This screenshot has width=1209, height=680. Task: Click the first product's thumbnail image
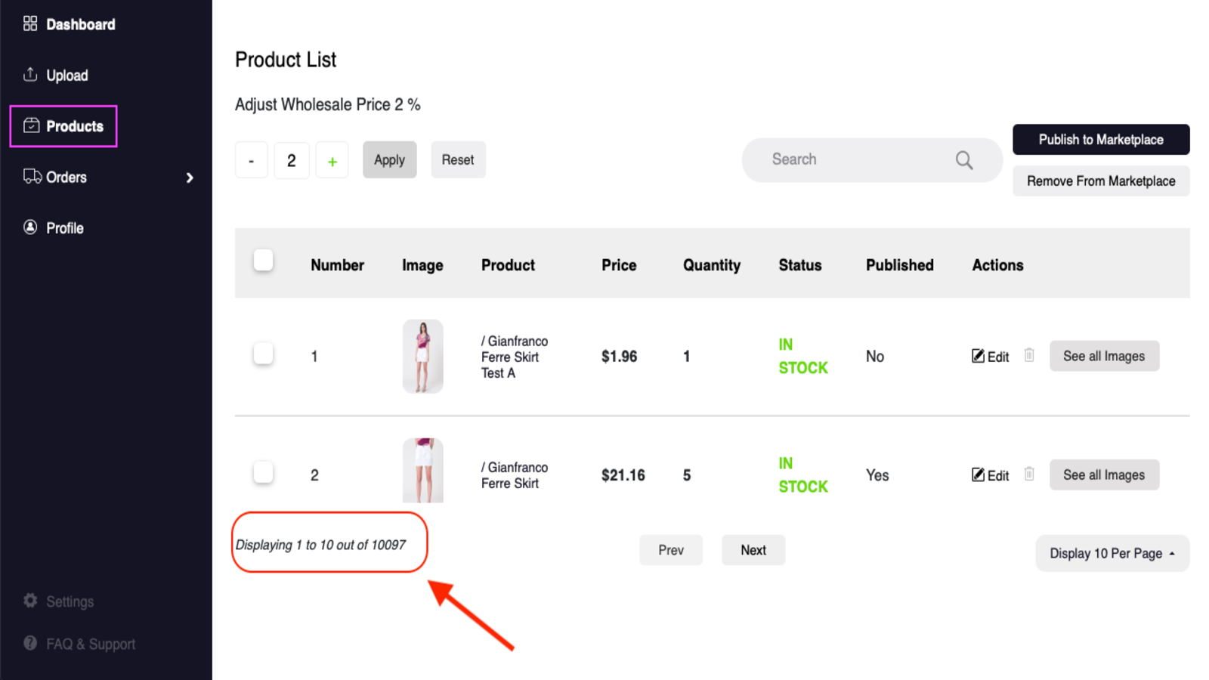pos(422,356)
